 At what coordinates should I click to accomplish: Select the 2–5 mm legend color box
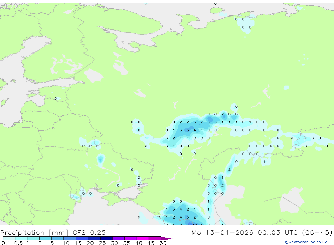click(x=45, y=238)
